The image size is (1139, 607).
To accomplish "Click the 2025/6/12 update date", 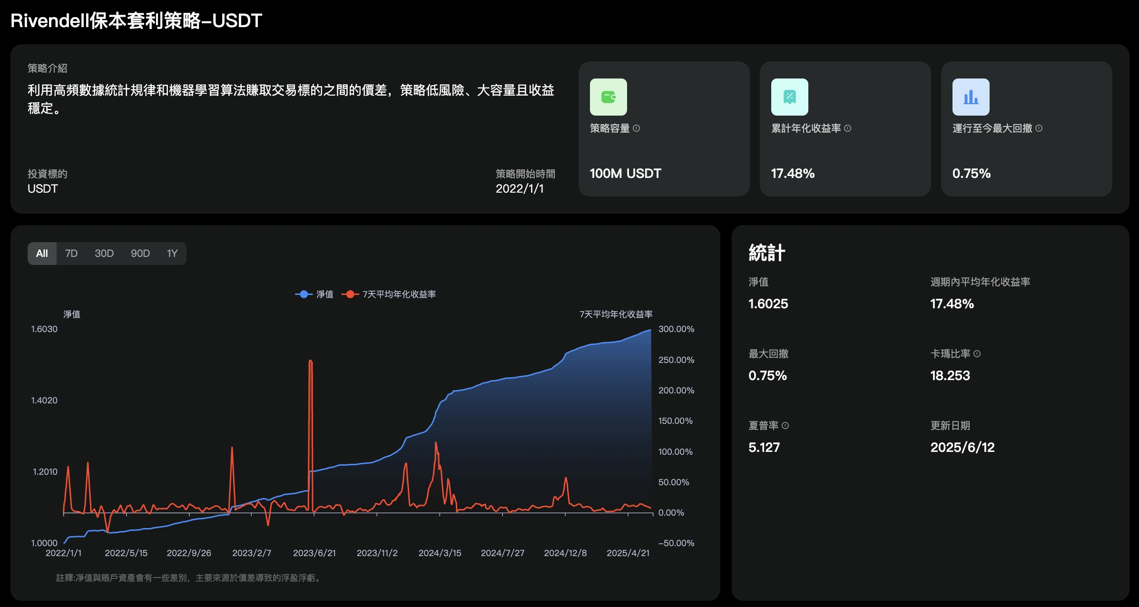I will pos(962,448).
